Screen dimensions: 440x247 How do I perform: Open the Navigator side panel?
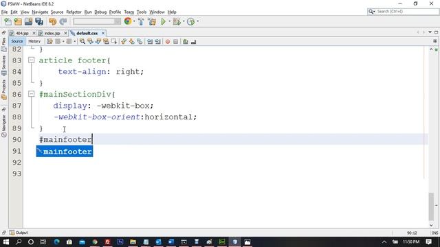[x=4, y=126]
